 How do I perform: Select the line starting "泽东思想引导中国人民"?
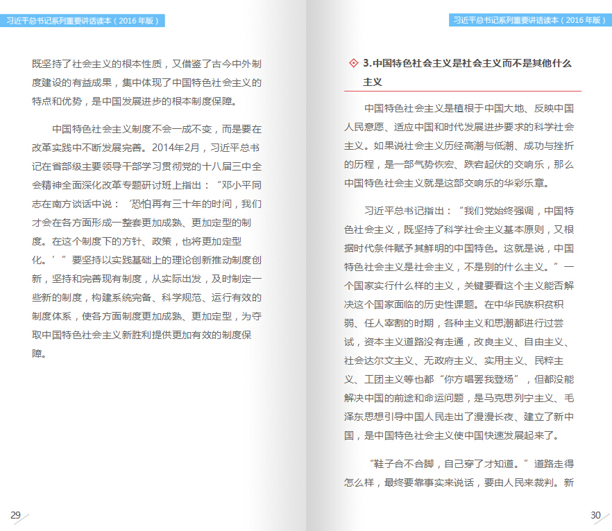click(459, 417)
